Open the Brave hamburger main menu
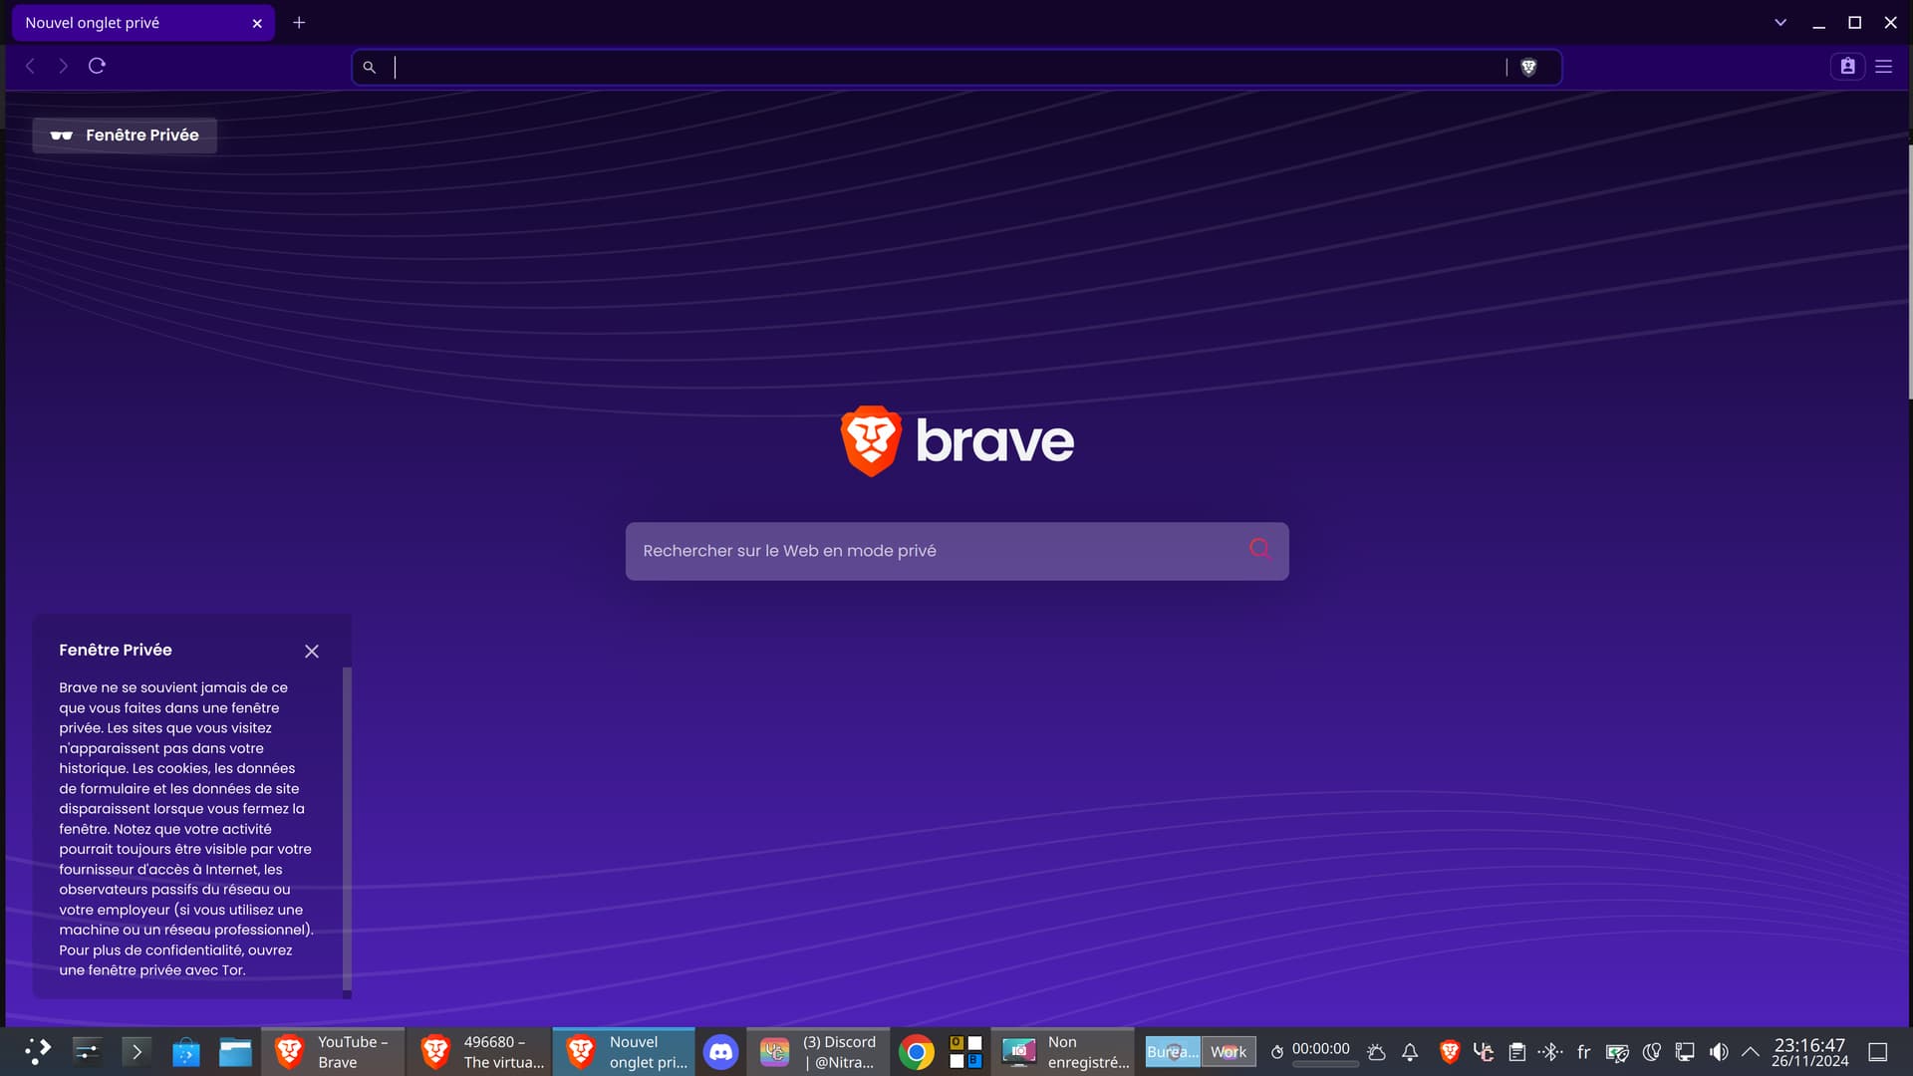The image size is (1913, 1076). (x=1883, y=66)
